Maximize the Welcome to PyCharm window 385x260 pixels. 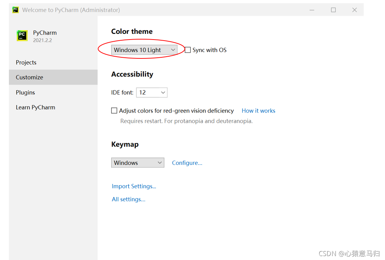(333, 10)
